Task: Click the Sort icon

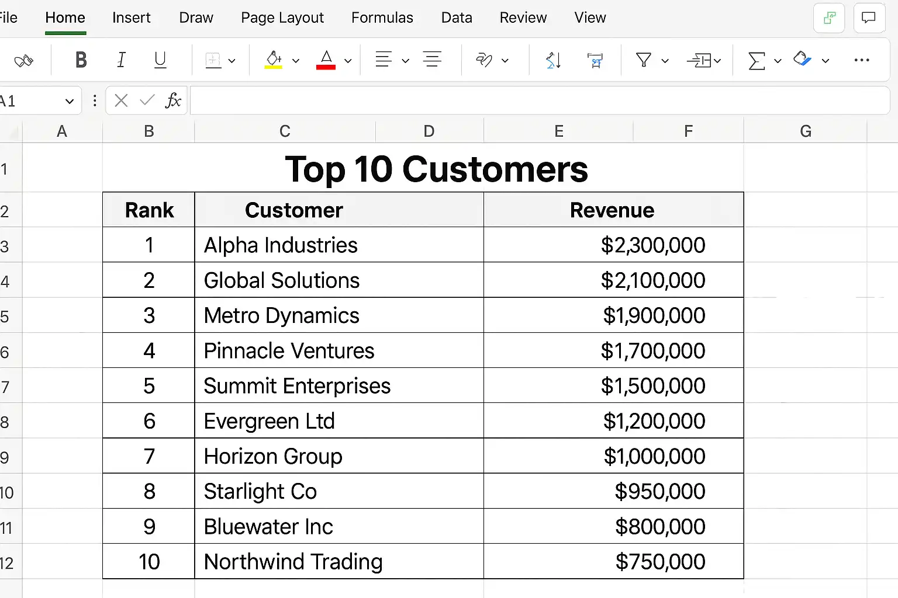Action: (x=553, y=60)
